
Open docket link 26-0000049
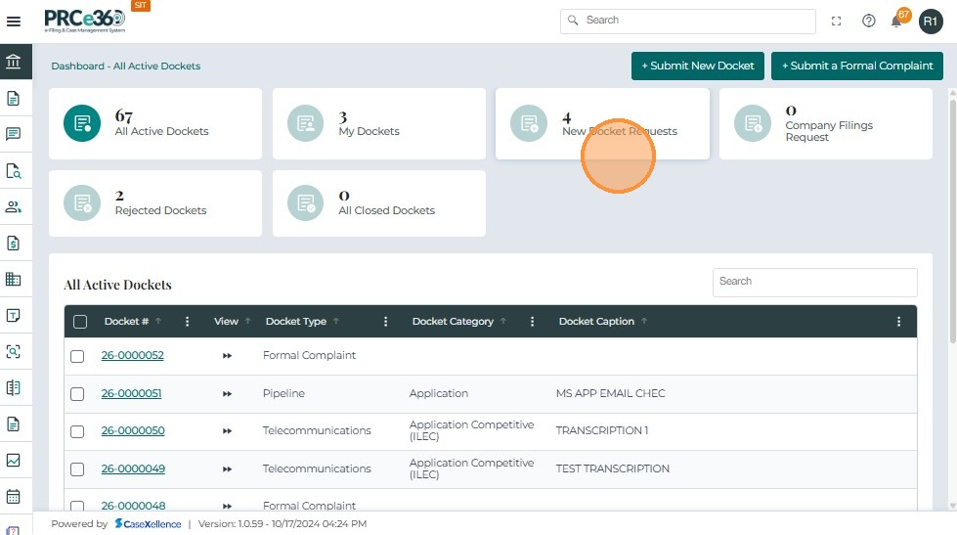[133, 468]
